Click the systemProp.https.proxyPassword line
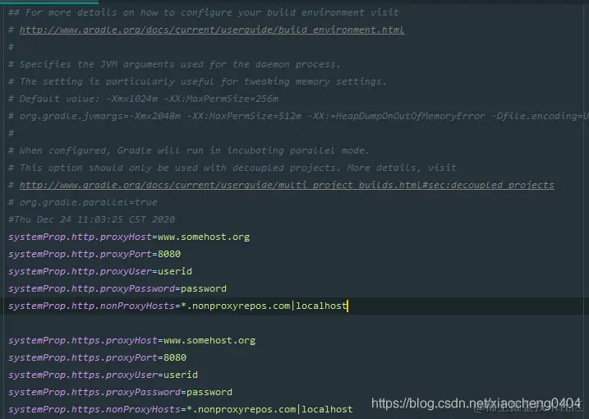 pyautogui.click(x=120, y=392)
